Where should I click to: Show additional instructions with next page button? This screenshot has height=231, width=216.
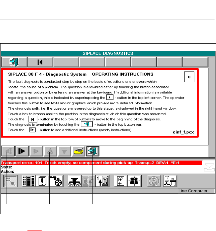(x=22, y=151)
